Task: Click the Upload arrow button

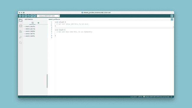Action: pyautogui.click(x=23, y=16)
